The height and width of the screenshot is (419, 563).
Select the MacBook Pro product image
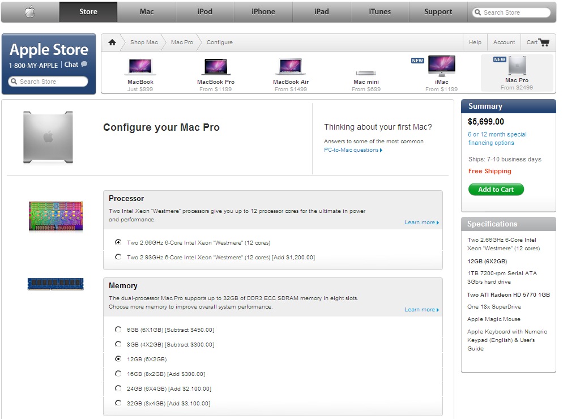point(215,66)
